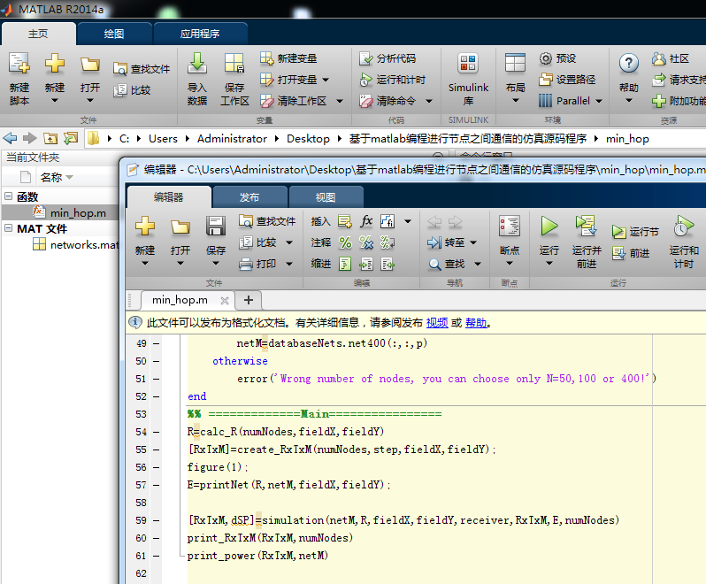Click smart indent icon
Screen dimensions: 706x584
pos(345,264)
